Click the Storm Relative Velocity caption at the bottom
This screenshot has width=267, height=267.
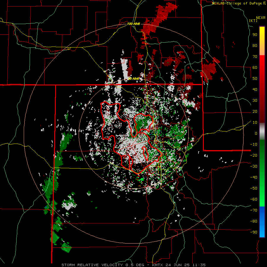click(x=133, y=265)
